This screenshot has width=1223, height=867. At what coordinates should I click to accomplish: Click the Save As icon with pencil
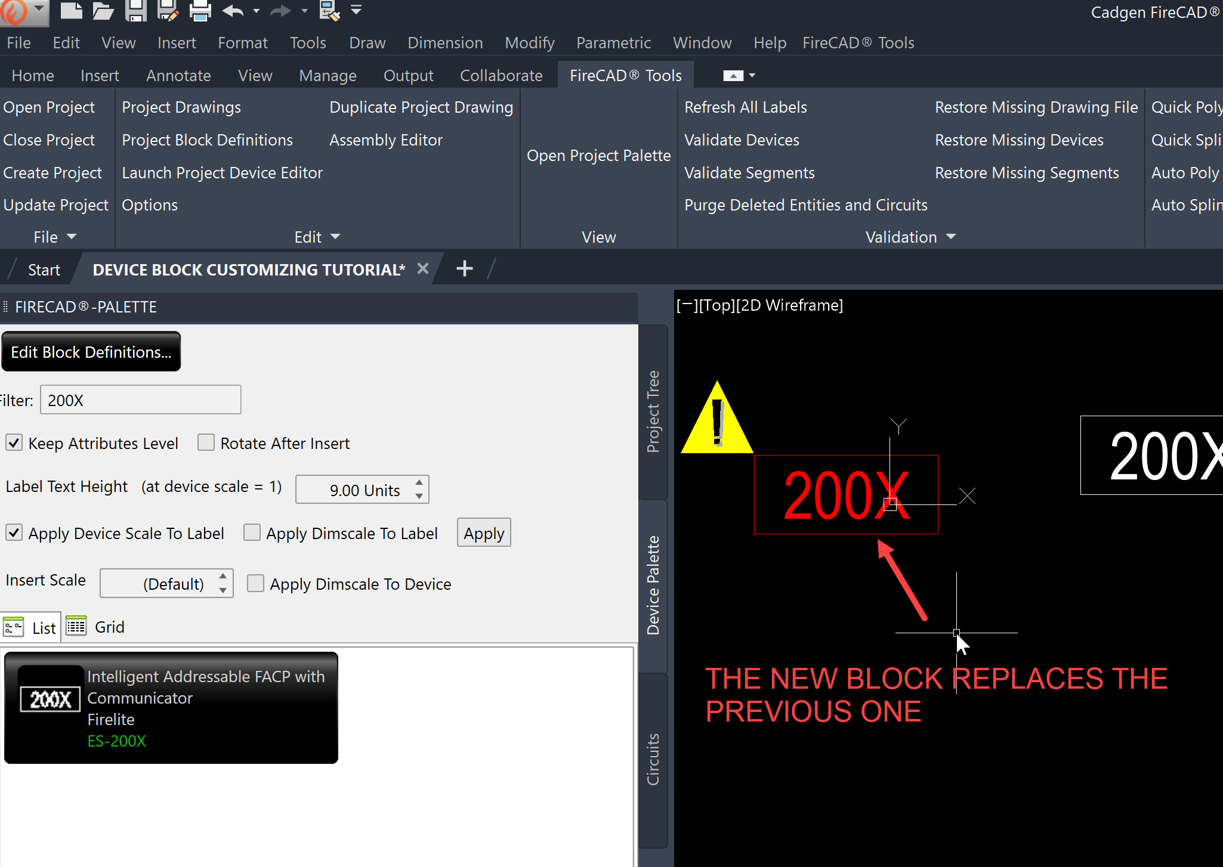point(168,11)
